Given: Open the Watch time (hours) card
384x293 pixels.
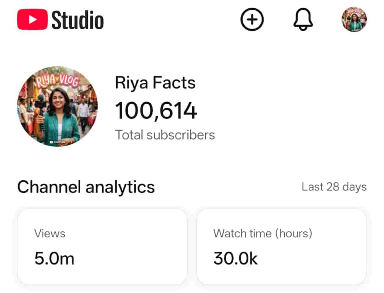Looking at the screenshot, I should 282,247.
